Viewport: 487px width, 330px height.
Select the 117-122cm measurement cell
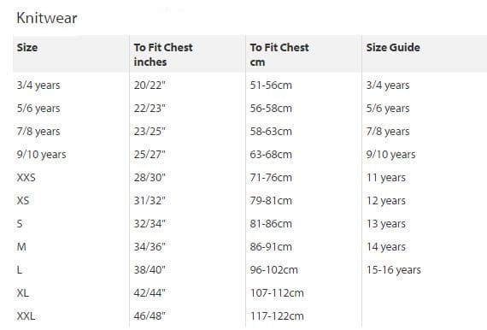(x=277, y=315)
